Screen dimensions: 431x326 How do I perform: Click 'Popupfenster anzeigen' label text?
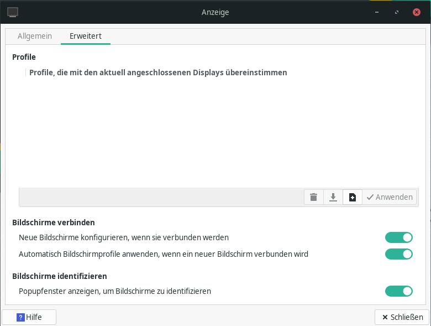point(115,291)
